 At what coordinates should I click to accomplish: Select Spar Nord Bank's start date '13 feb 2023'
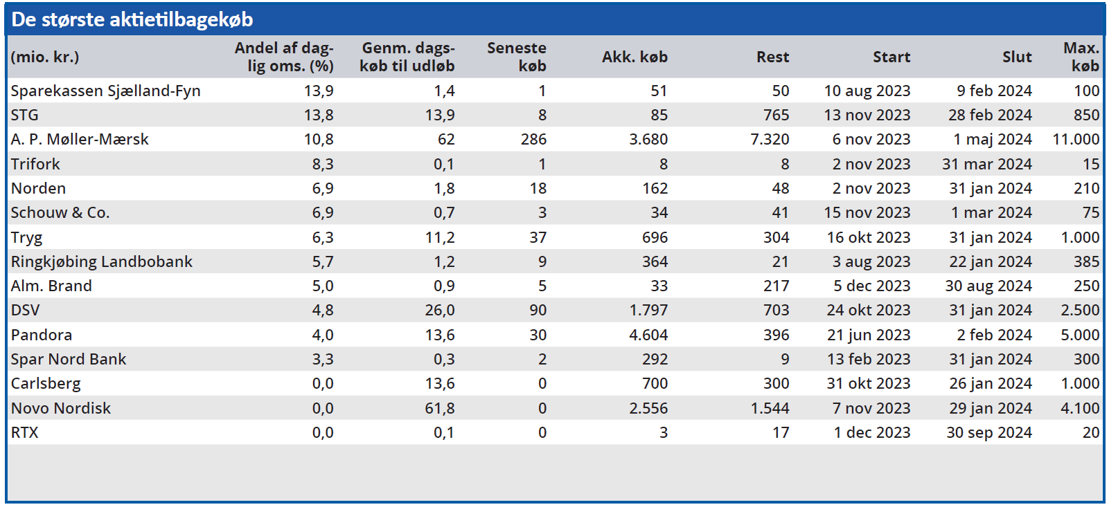(869, 360)
